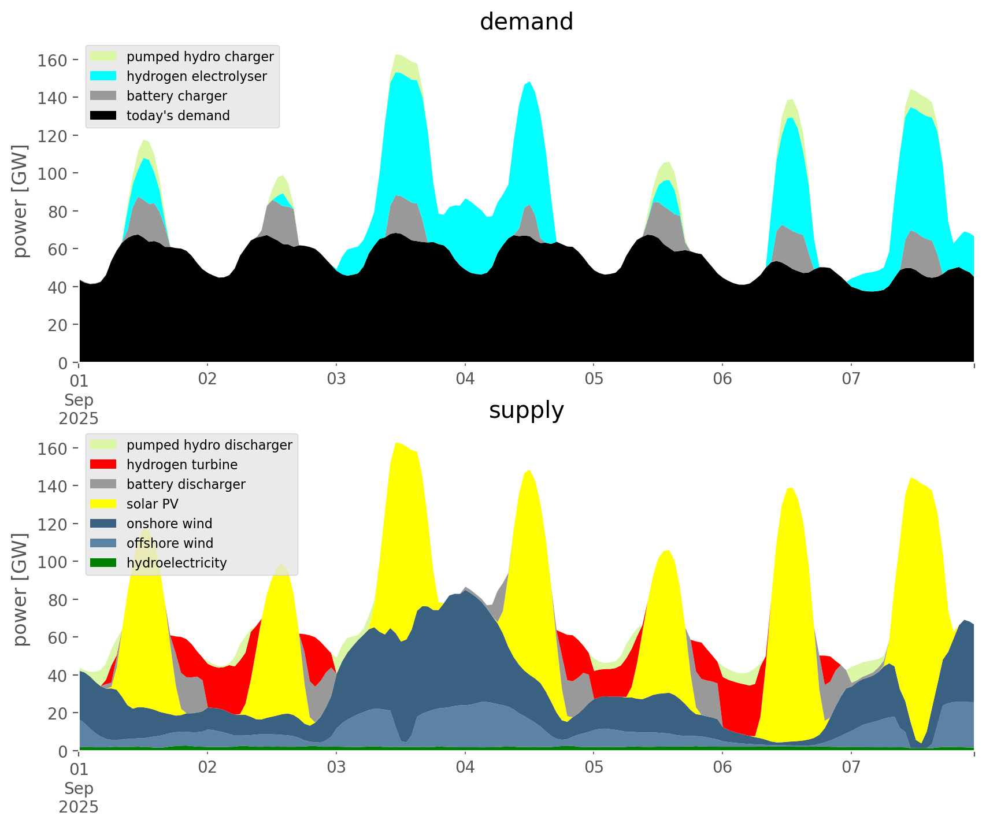Click the onshore wind legend swatch
Image resolution: width=986 pixels, height=827 pixels.
(104, 524)
